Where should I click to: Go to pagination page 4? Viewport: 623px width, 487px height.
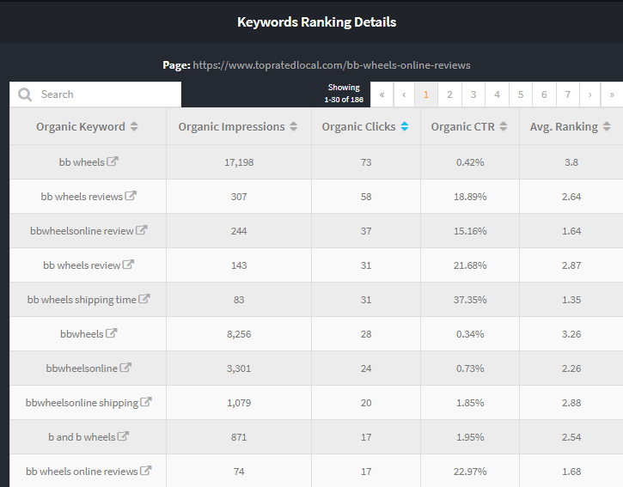point(497,94)
